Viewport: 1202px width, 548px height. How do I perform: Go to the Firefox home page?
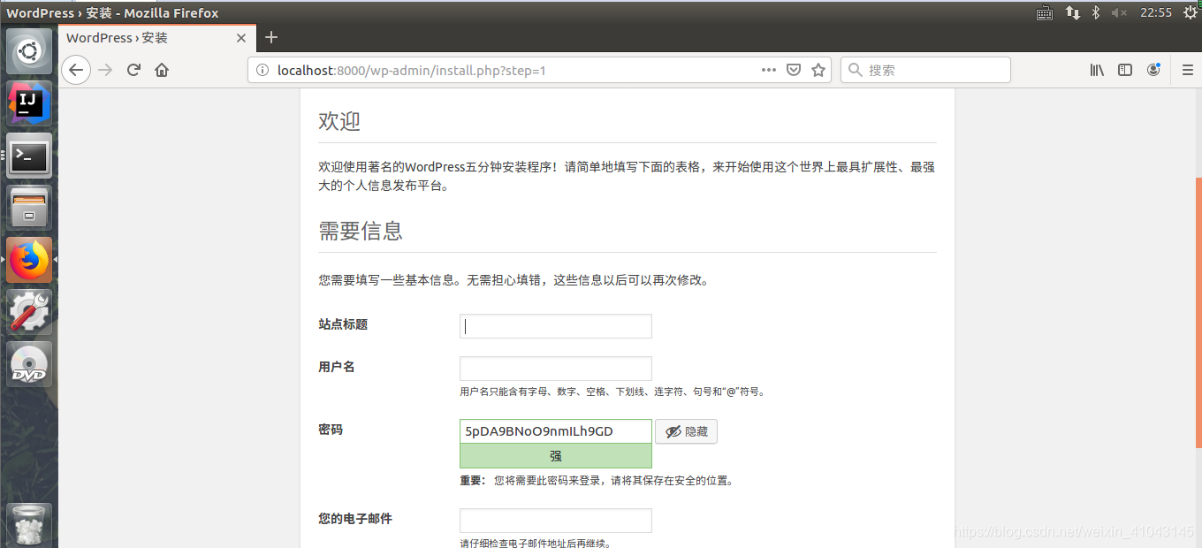tap(162, 70)
